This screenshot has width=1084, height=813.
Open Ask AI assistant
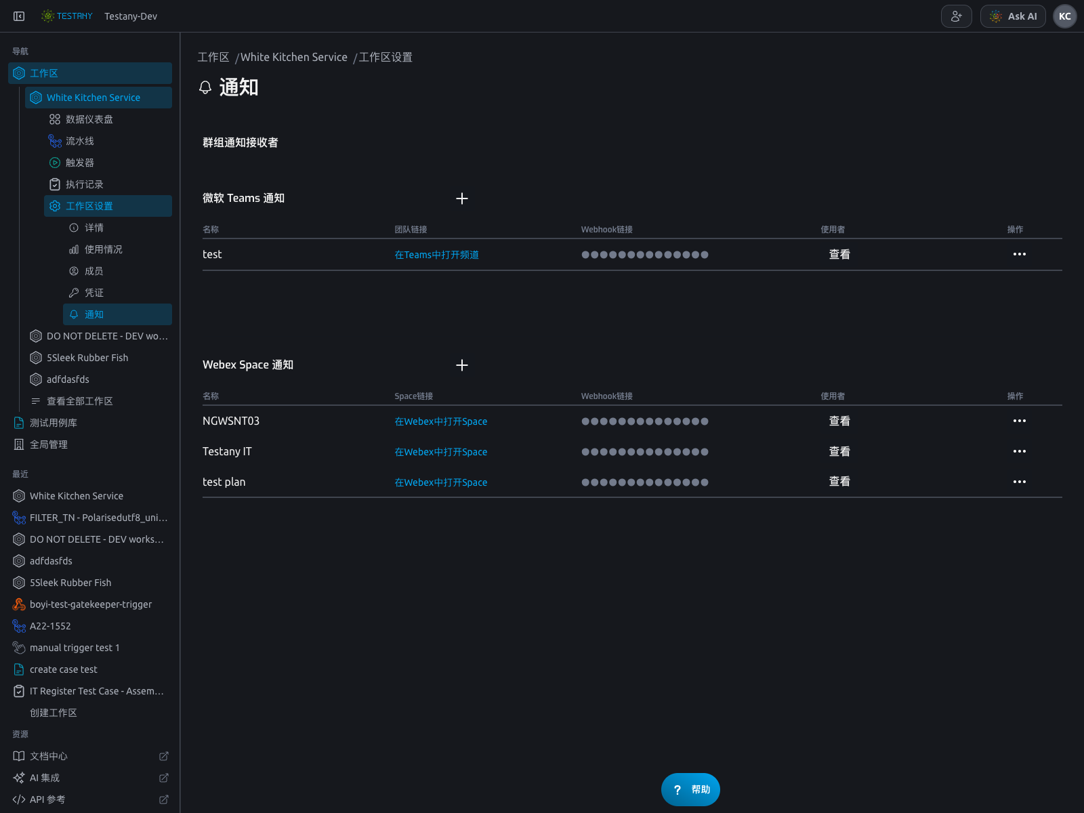1013,16
